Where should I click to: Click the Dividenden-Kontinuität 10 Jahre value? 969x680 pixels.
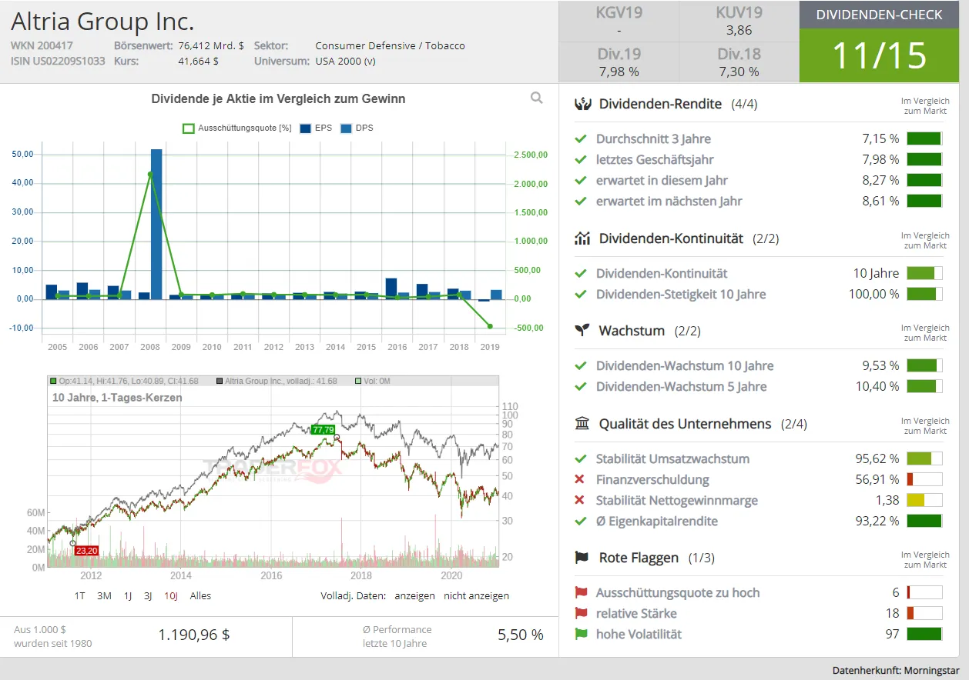point(876,273)
